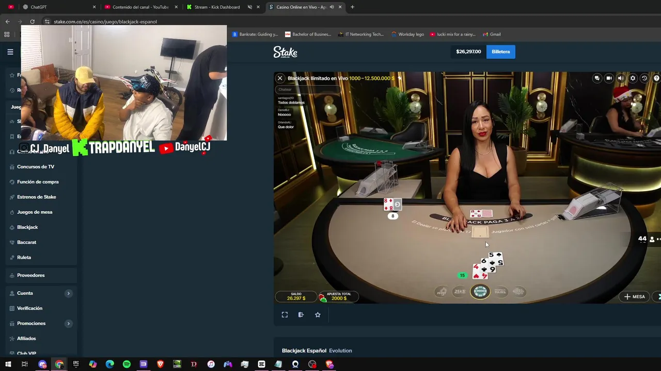Click the $26,297.00 balance

468,52
